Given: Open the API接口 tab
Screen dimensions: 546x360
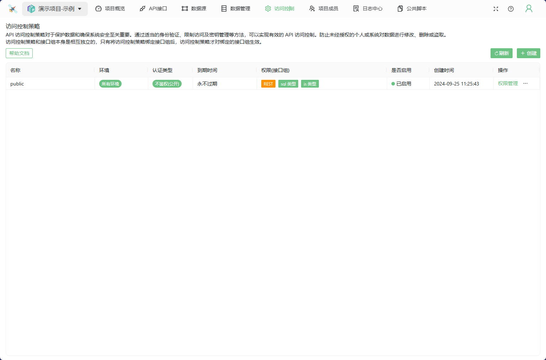Looking at the screenshot, I should [153, 9].
